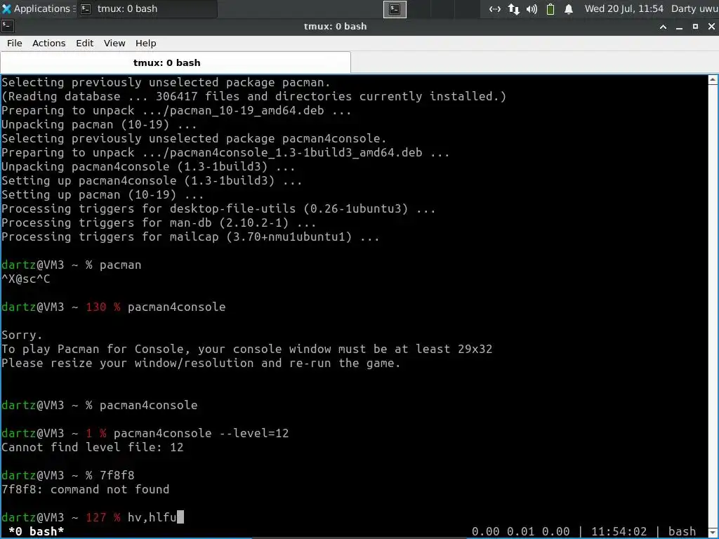Image resolution: width=719 pixels, height=539 pixels.
Task: Click the clock showing Wed 20 Jul, 11:54
Action: pyautogui.click(x=624, y=8)
